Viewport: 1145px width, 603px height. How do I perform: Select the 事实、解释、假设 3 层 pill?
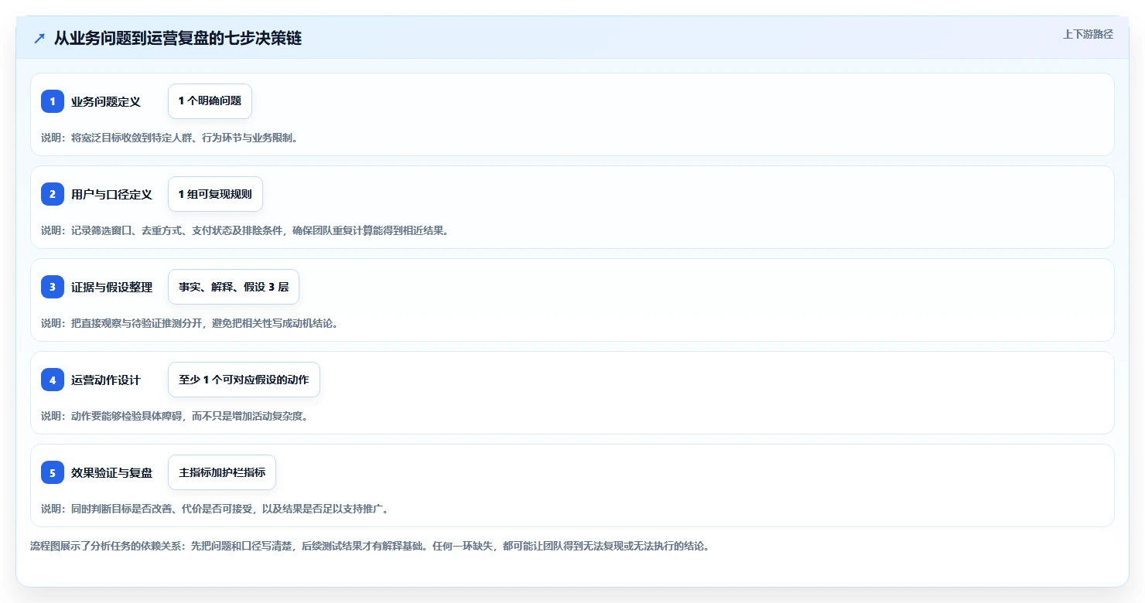[x=234, y=287]
